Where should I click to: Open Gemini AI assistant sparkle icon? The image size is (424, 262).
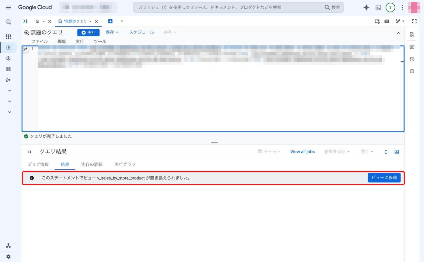pos(366,7)
